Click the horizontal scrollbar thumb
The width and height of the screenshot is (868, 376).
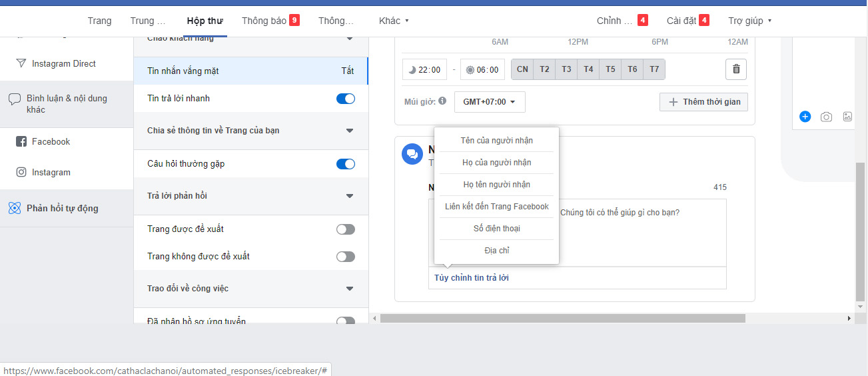562,319
